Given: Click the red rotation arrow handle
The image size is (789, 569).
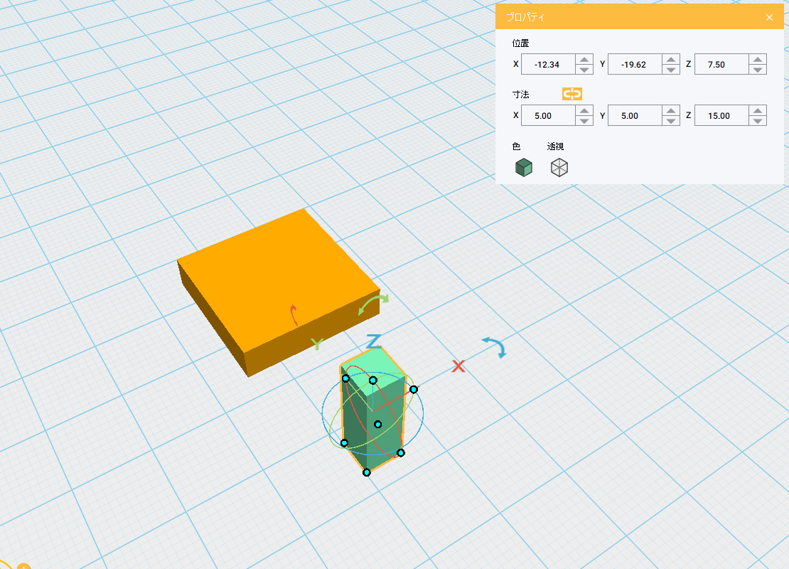Looking at the screenshot, I should tap(294, 315).
